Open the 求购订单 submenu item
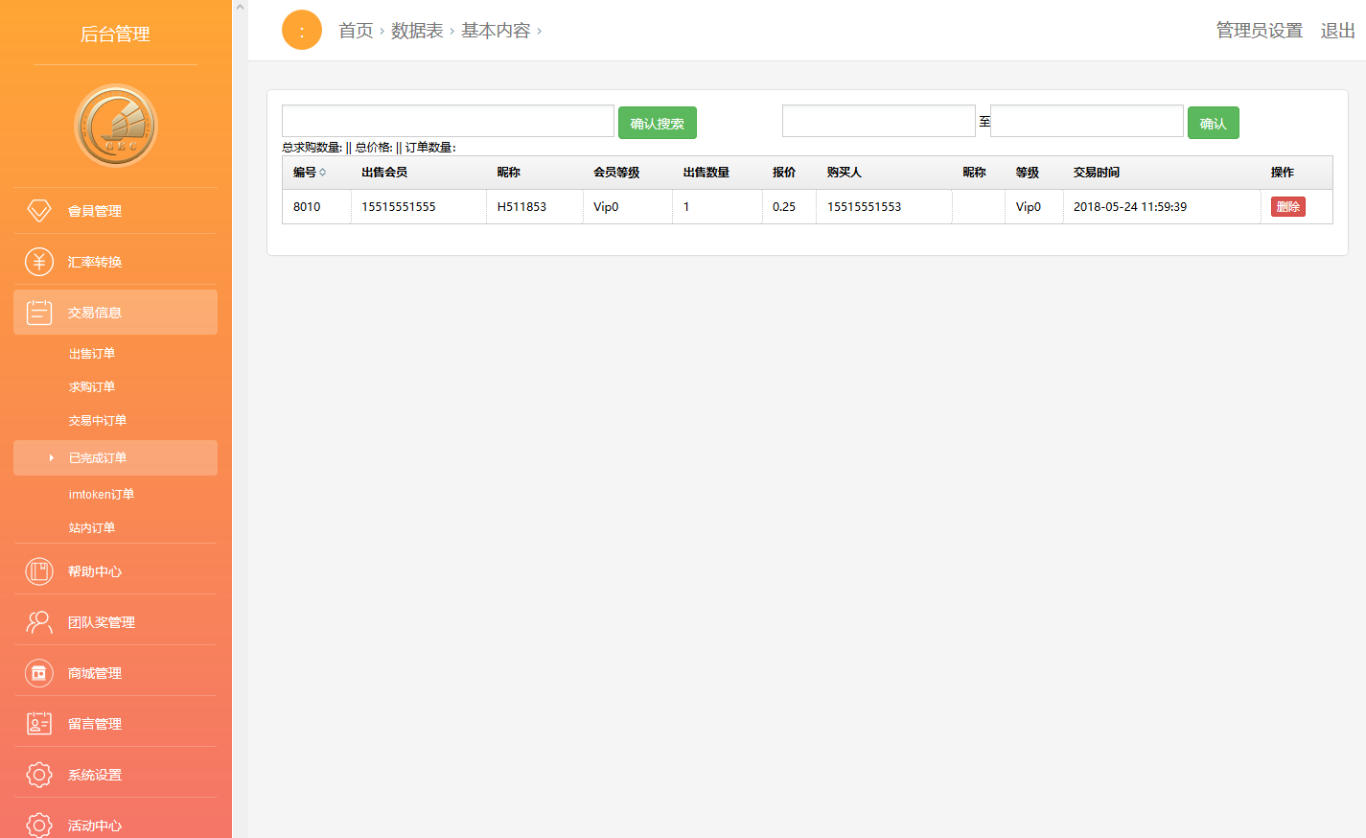Screen dimensions: 1366x838 pos(92,387)
